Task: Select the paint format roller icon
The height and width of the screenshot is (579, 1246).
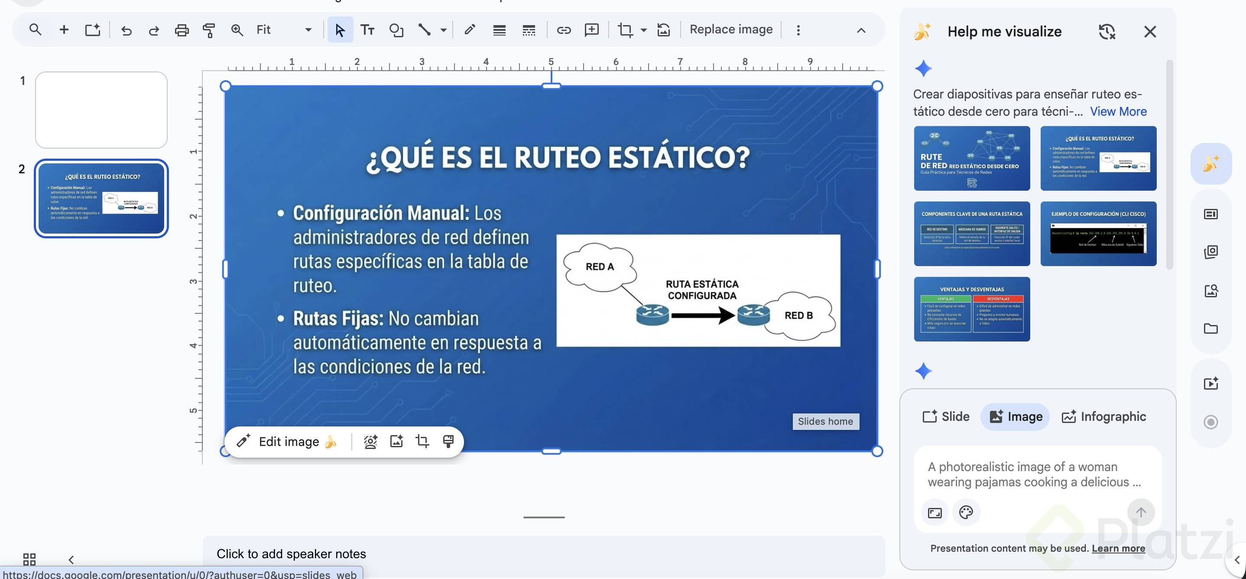Action: tap(209, 30)
